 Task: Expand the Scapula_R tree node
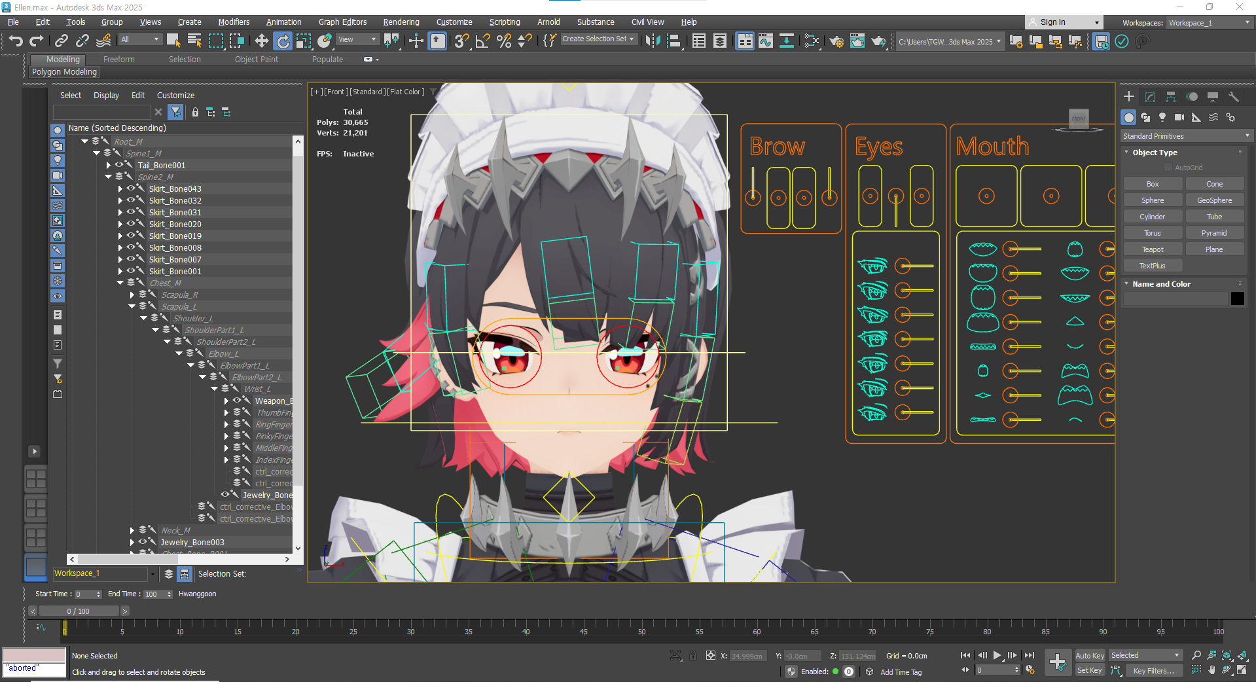[x=132, y=295]
